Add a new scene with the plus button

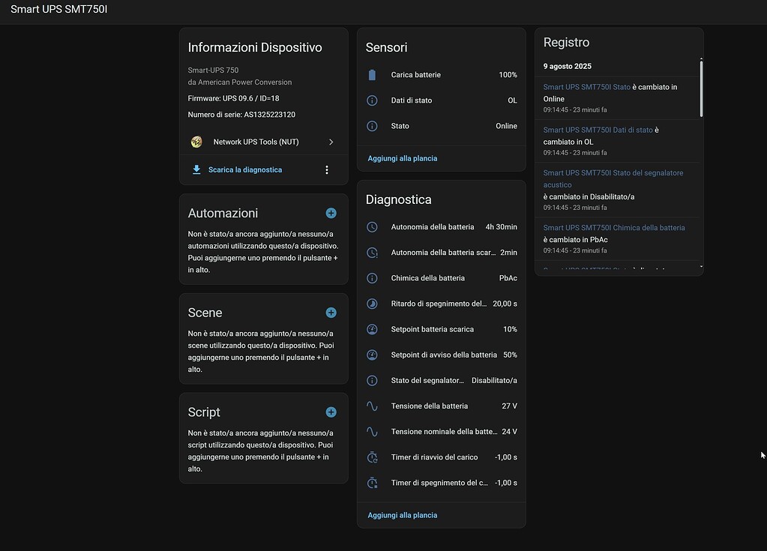coord(331,312)
